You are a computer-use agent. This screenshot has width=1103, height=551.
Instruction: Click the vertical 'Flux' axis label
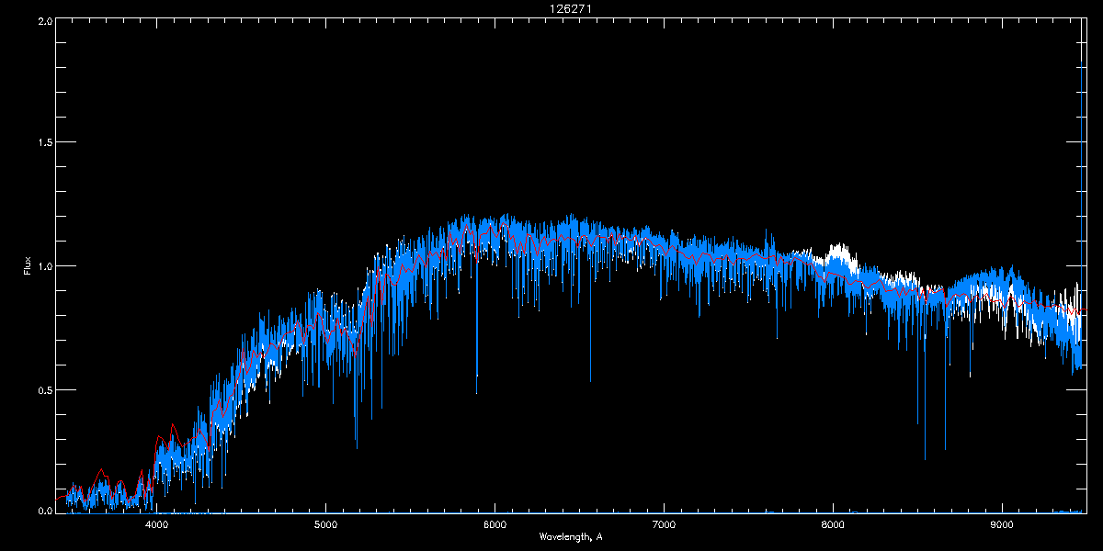coord(28,265)
